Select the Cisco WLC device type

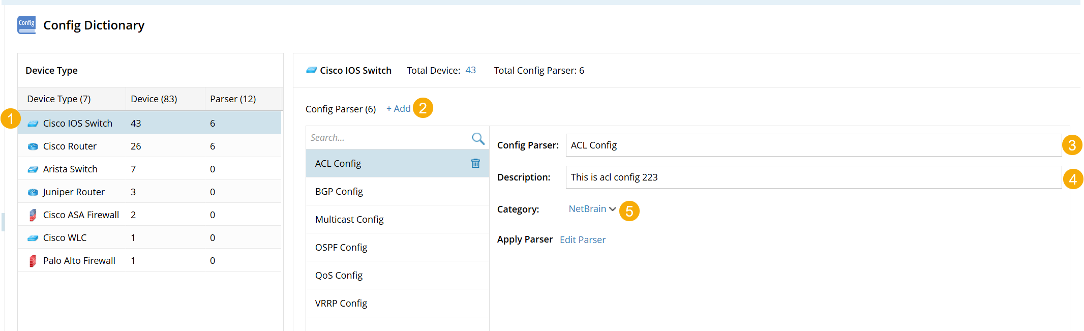(x=65, y=238)
